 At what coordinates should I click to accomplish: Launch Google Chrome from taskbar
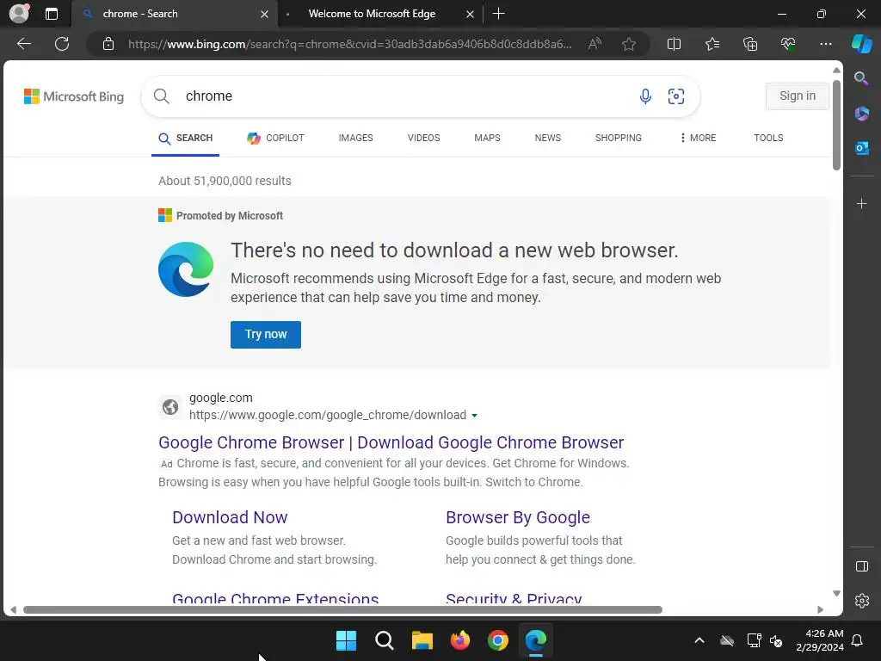coord(498,640)
